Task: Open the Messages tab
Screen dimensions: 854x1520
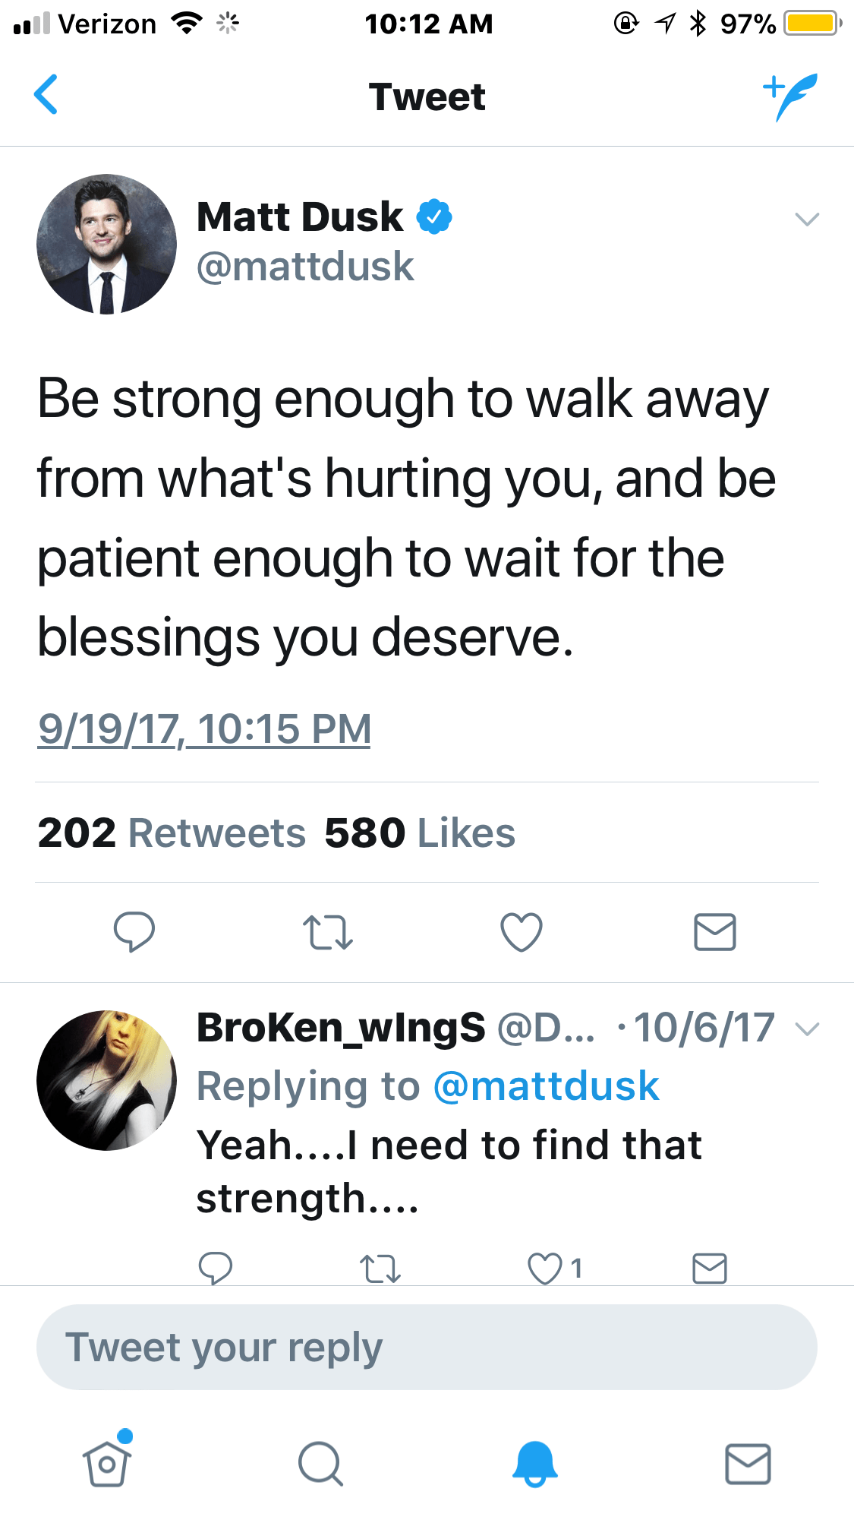Action: tap(748, 1463)
